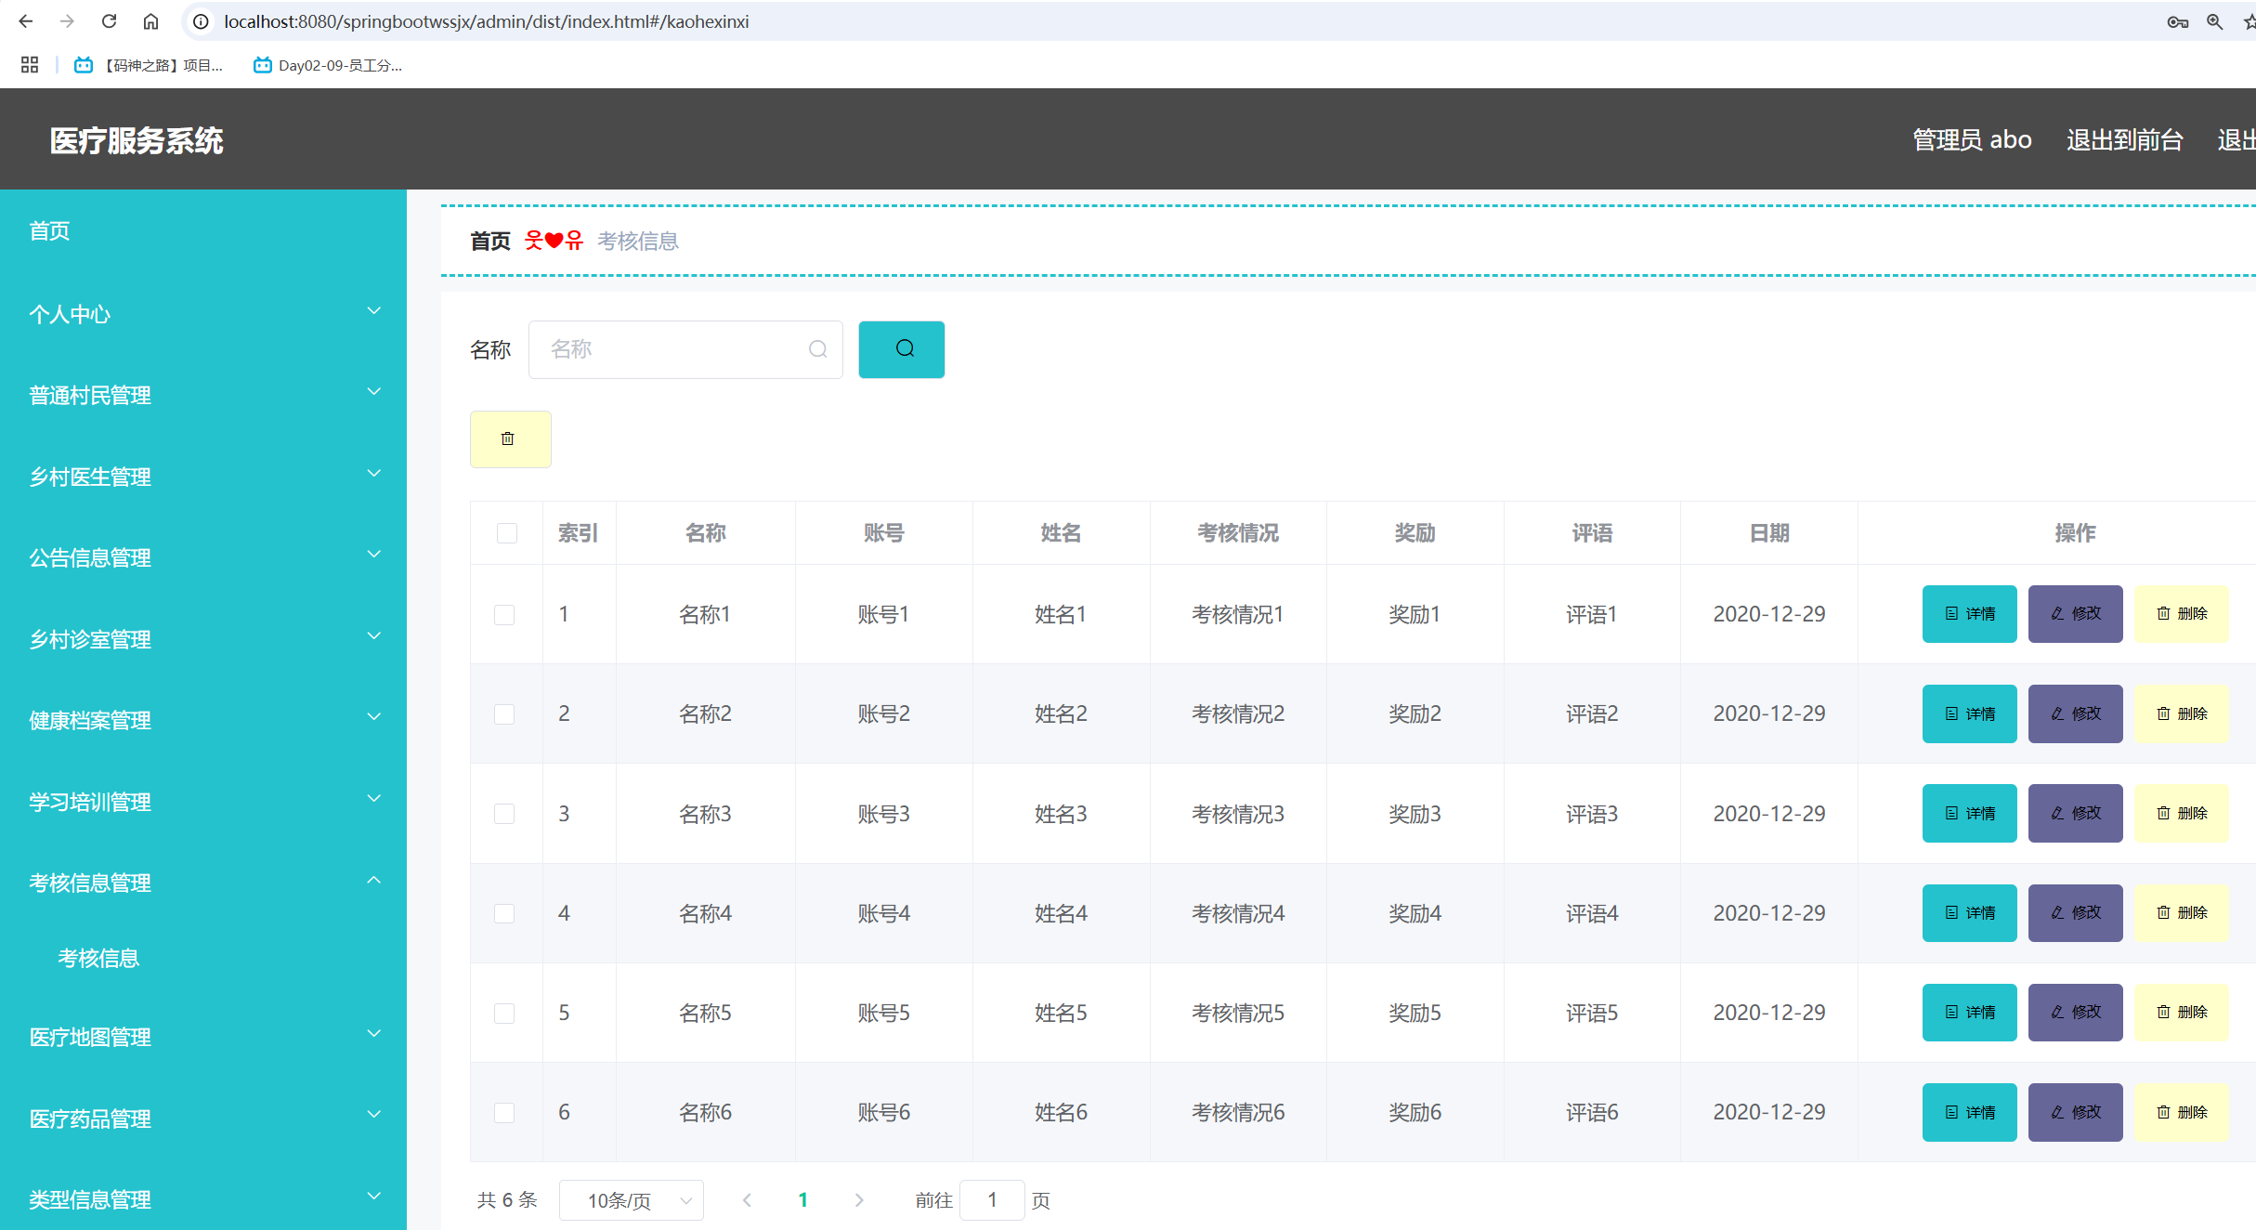Check the checkbox for row 4

[504, 914]
